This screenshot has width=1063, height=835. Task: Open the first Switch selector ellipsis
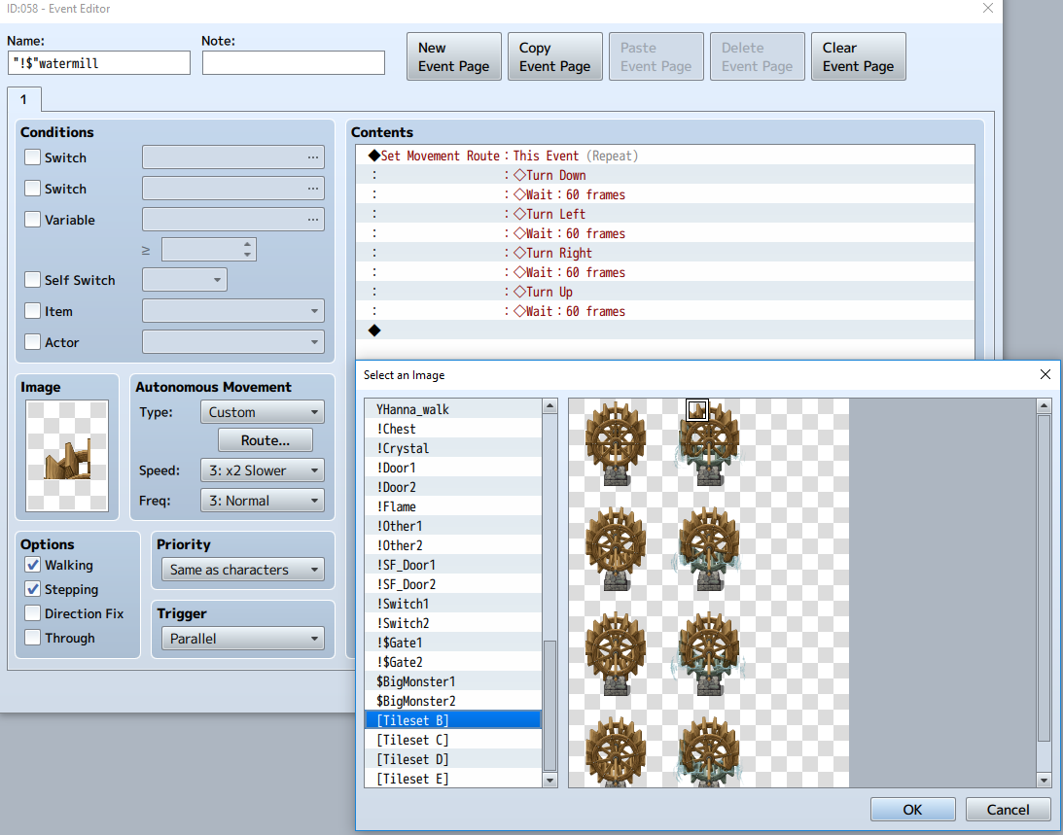(312, 157)
